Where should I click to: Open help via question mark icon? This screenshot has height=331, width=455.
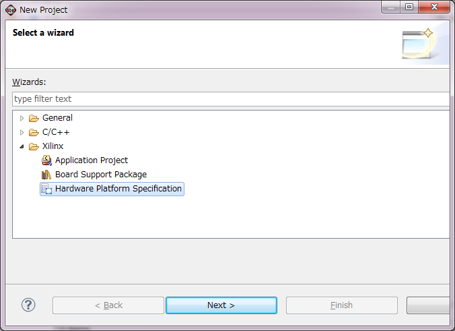click(x=28, y=305)
